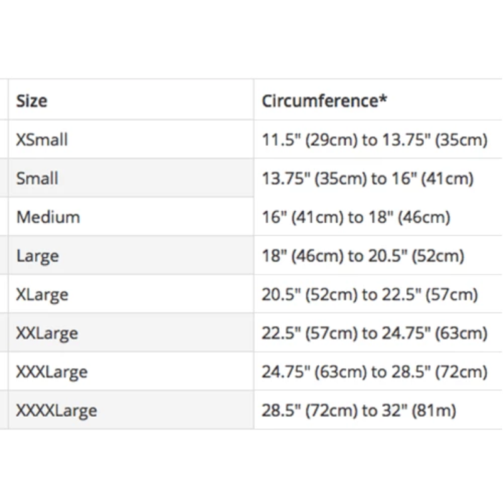The image size is (503, 503).
Task: Select the Medium size cell
Action: pos(48,218)
